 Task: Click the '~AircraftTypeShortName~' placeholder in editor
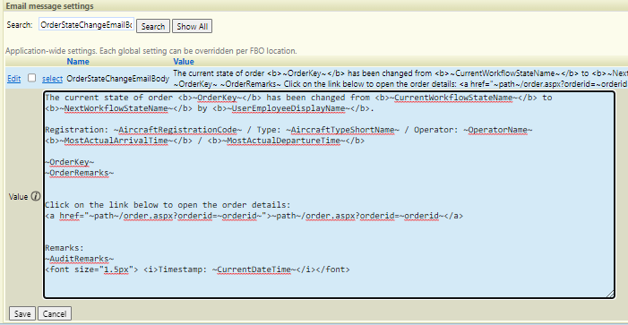[343, 130]
